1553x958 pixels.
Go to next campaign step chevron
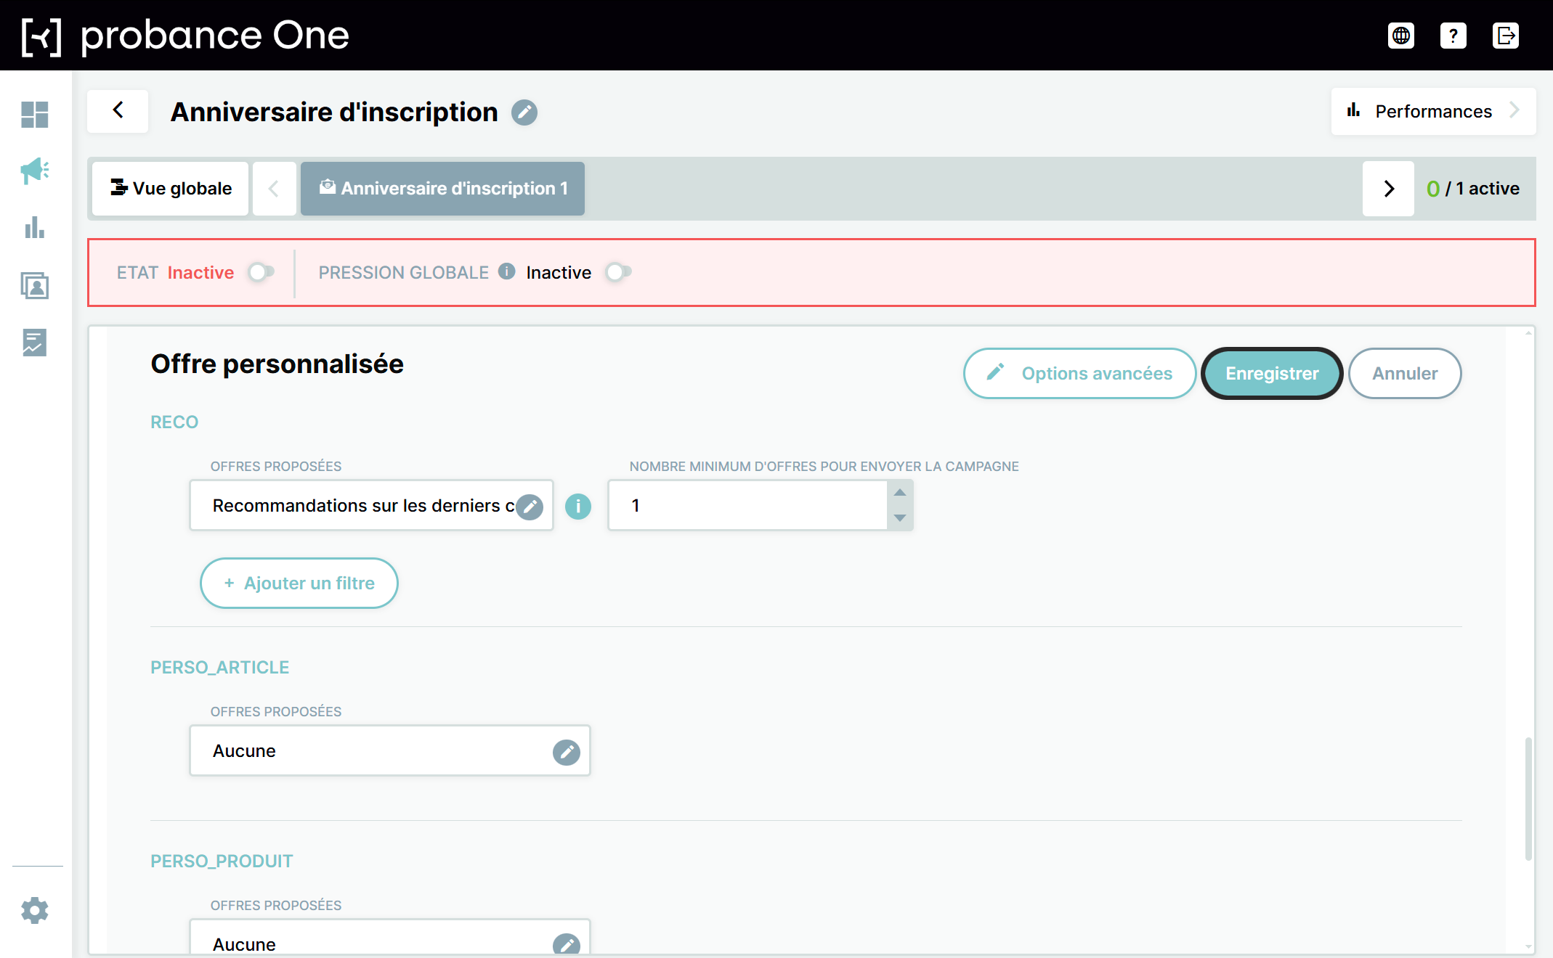click(1389, 189)
